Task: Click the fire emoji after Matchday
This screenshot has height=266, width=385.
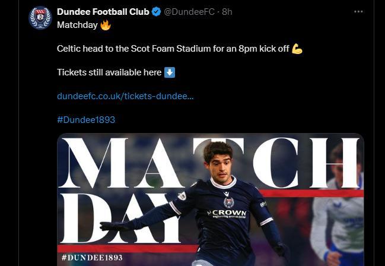Action: click(106, 25)
